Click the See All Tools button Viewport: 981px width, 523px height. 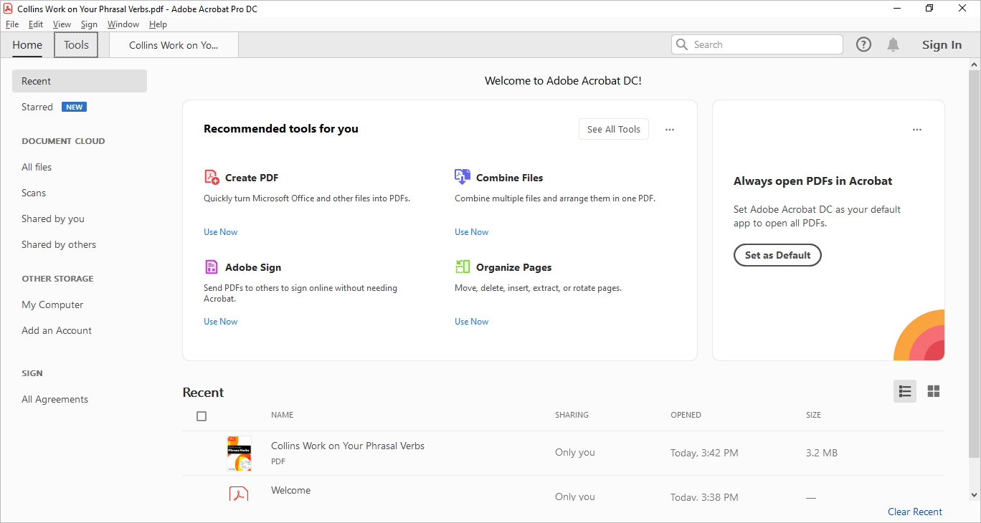click(x=613, y=129)
